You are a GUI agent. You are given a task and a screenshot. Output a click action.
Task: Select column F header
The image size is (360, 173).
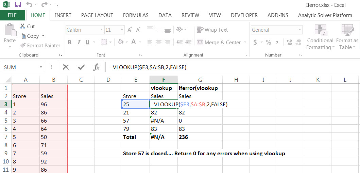point(164,80)
